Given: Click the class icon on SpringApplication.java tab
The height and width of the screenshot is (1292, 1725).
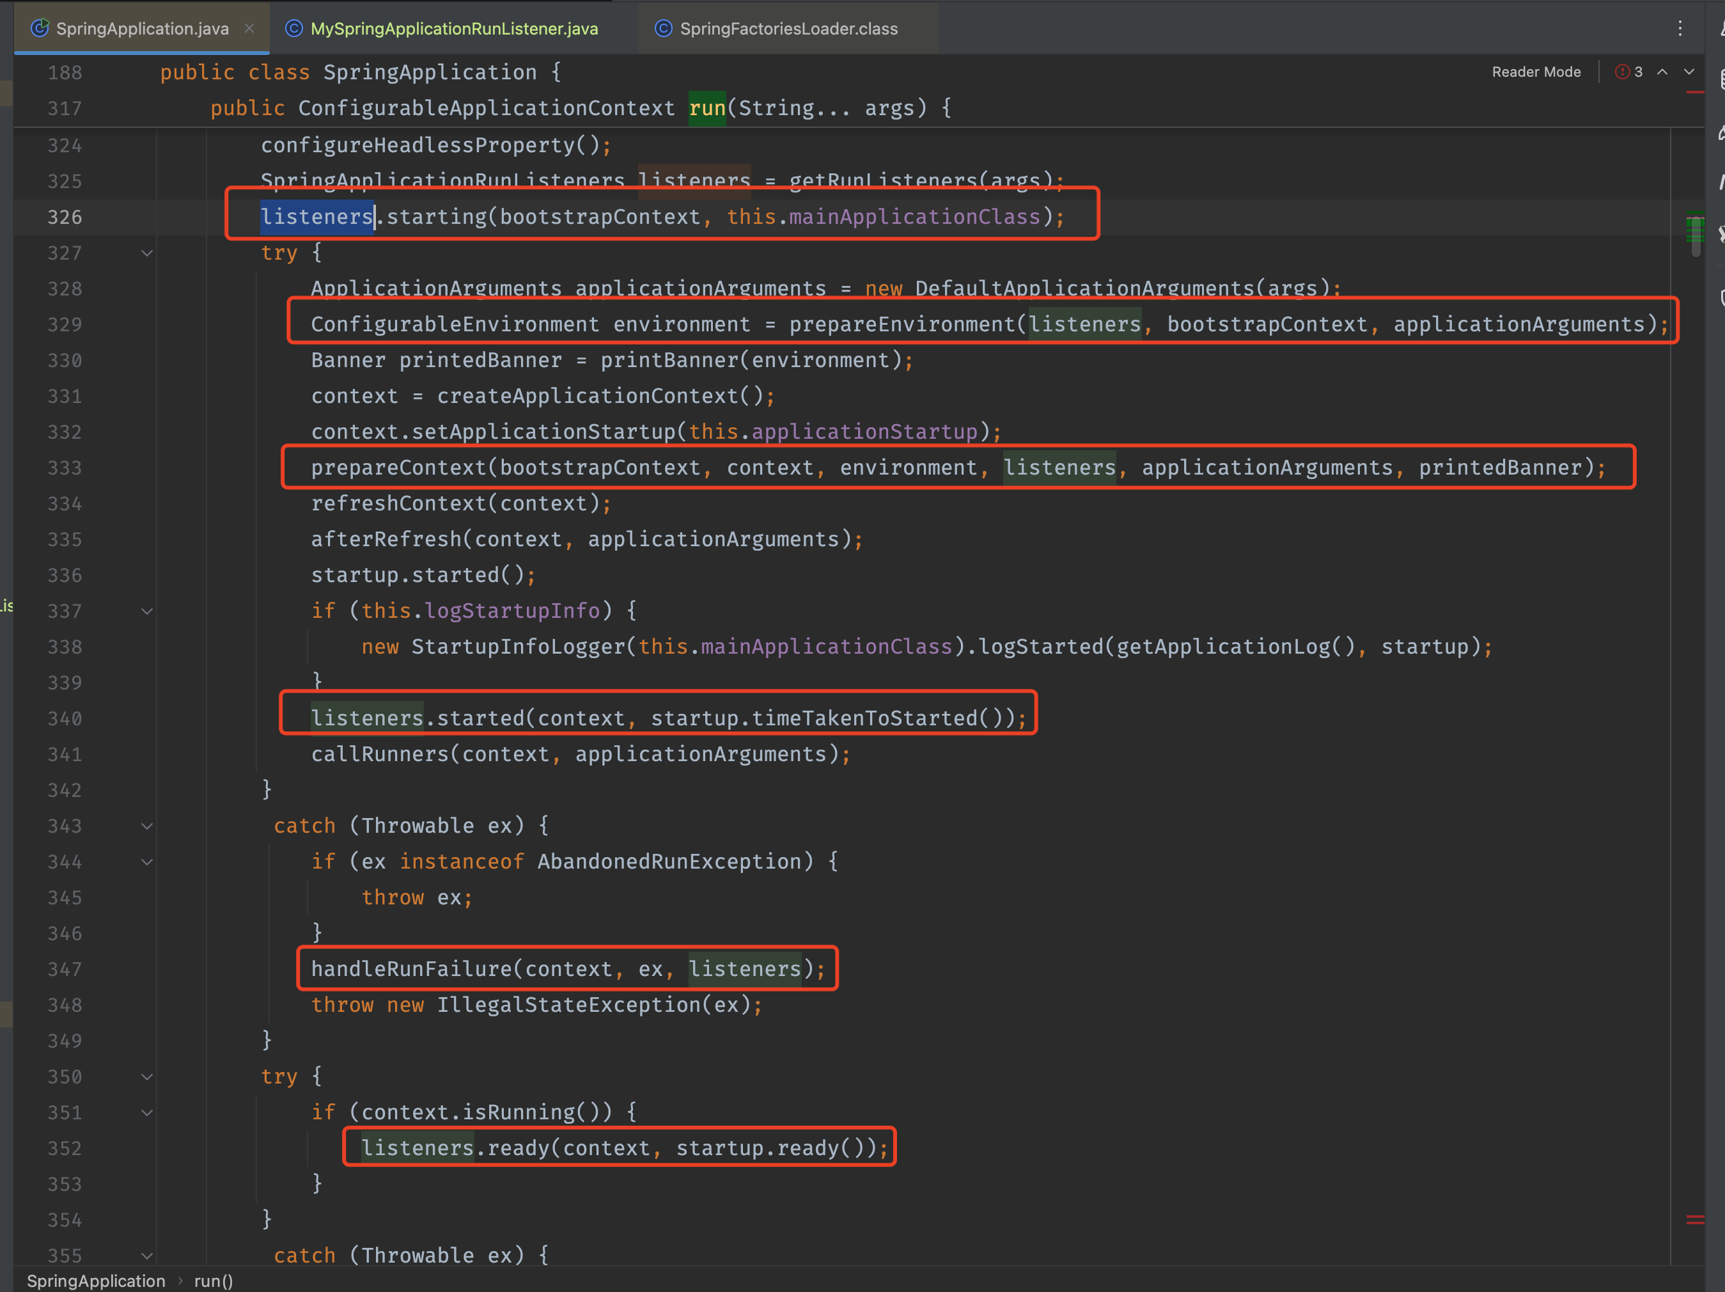Looking at the screenshot, I should pyautogui.click(x=40, y=29).
